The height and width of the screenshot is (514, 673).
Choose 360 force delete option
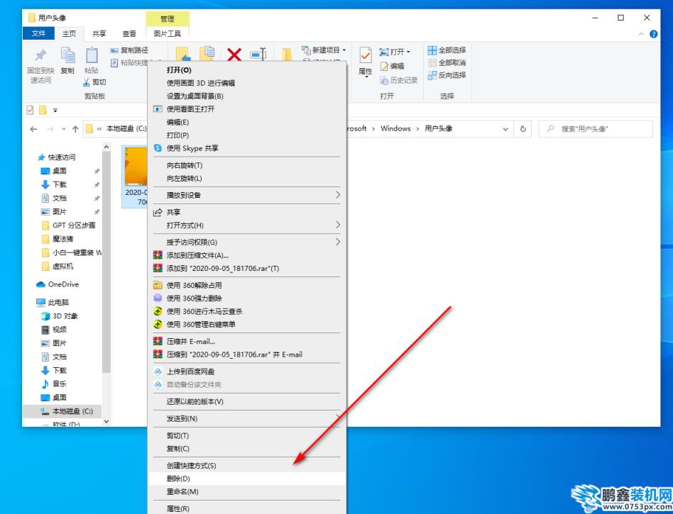194,298
